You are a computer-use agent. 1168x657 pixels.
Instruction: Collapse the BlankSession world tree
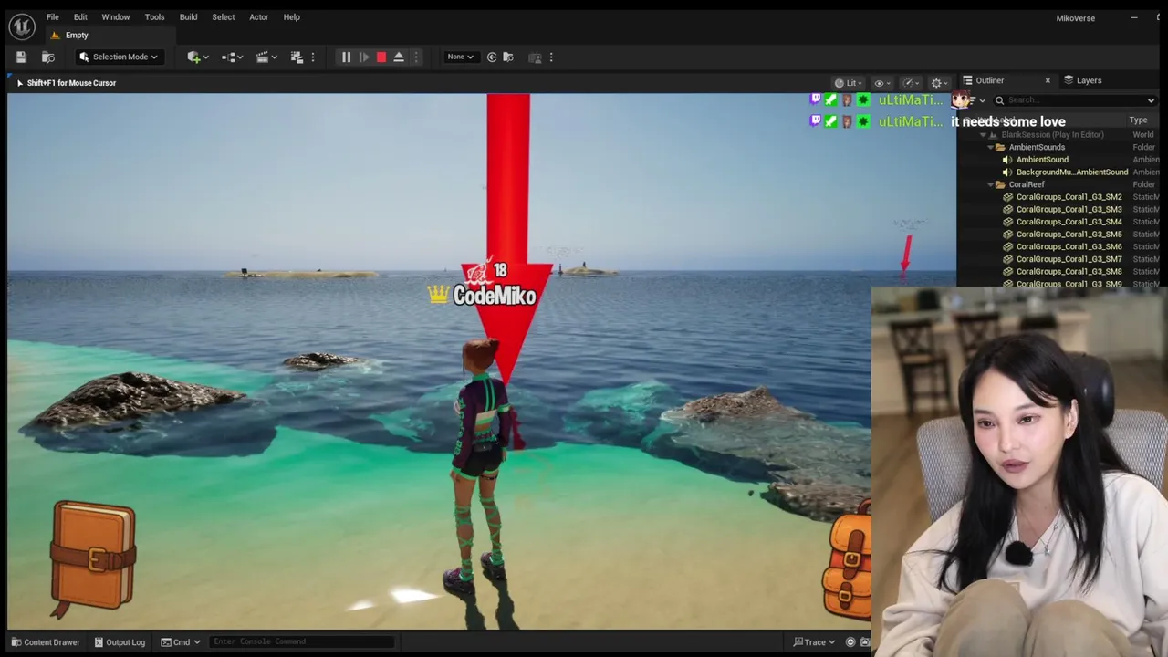click(x=984, y=135)
